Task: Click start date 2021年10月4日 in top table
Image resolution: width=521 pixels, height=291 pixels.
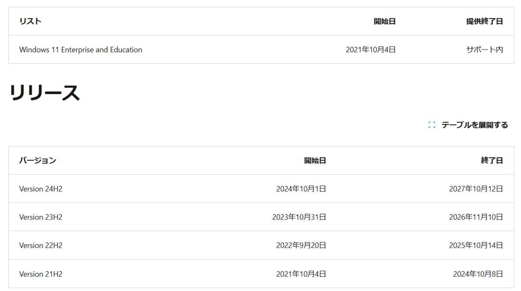Action: (x=371, y=50)
